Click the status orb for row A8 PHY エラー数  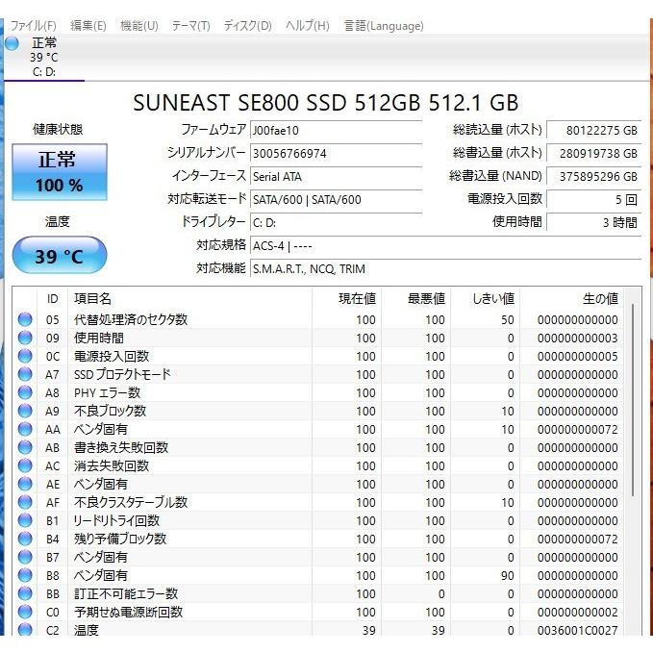click(25, 392)
